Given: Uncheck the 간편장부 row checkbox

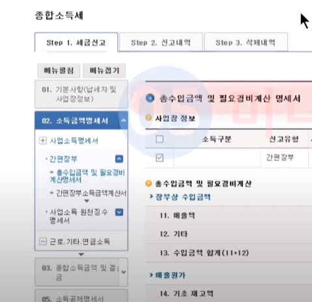Looking at the screenshot, I should 160,158.
